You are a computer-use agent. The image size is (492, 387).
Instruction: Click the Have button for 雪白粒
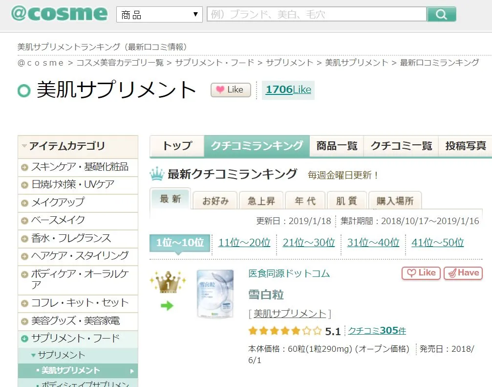click(463, 273)
